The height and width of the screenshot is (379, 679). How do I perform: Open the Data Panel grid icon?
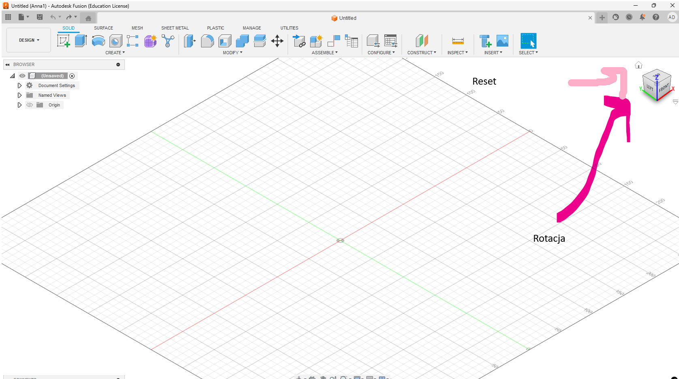[8, 17]
